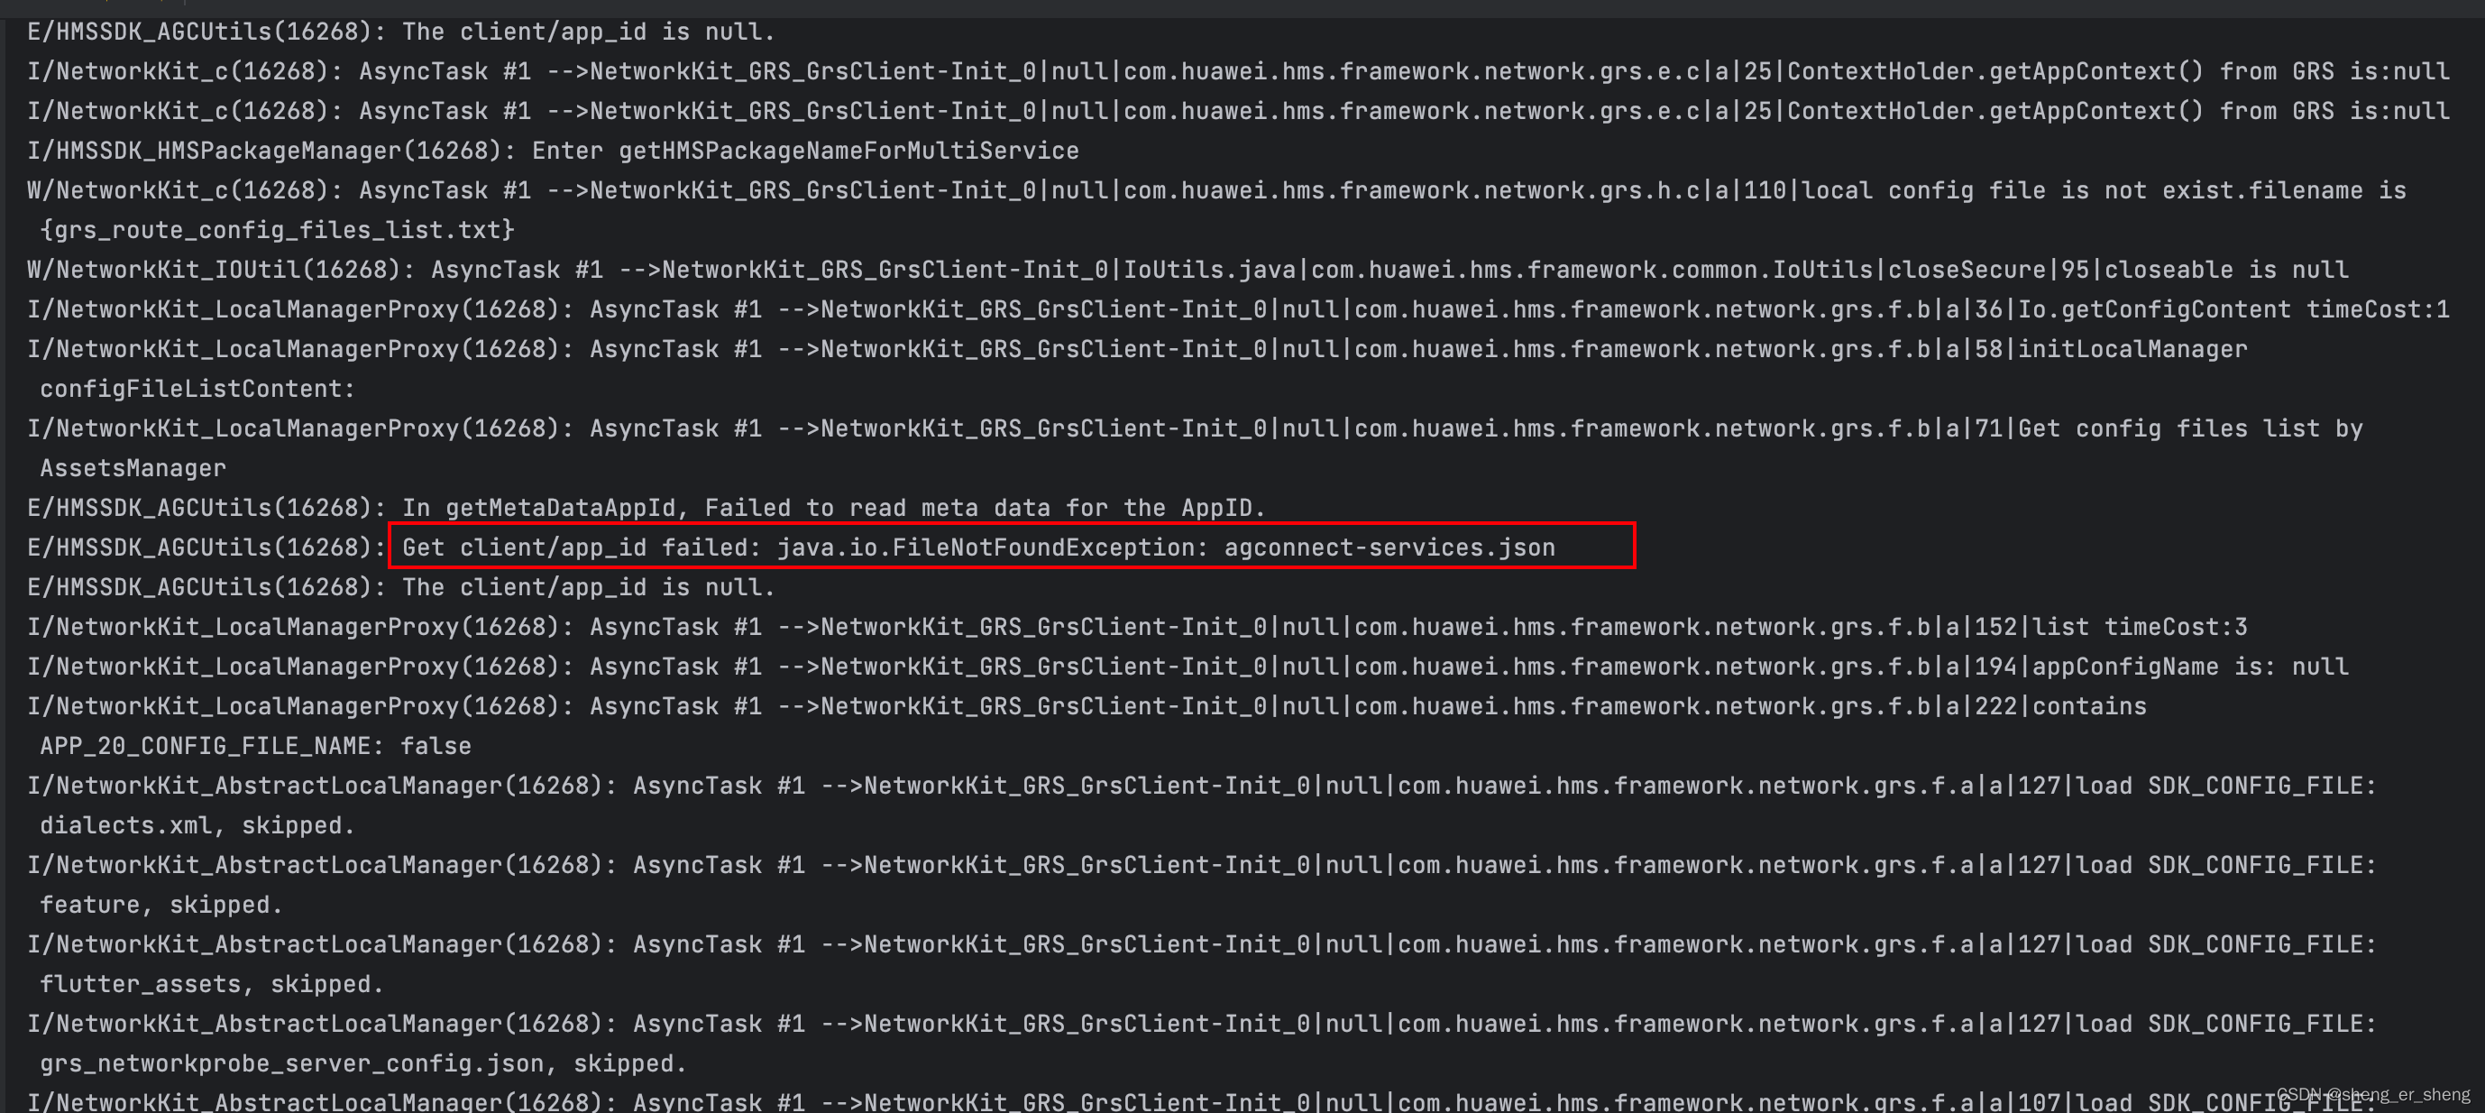
Task: Select the 'closeable is null' IOUtil warning line
Action: pos(1187,270)
